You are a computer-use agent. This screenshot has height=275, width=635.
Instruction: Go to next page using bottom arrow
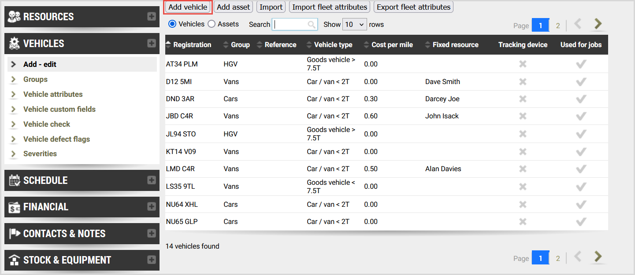coord(598,257)
